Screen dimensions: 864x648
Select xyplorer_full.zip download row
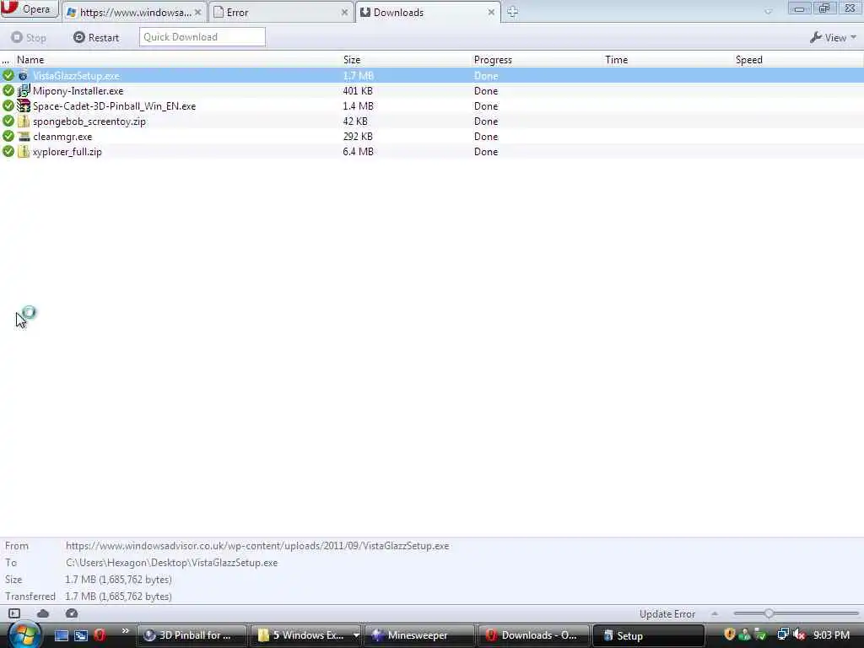coord(432,152)
